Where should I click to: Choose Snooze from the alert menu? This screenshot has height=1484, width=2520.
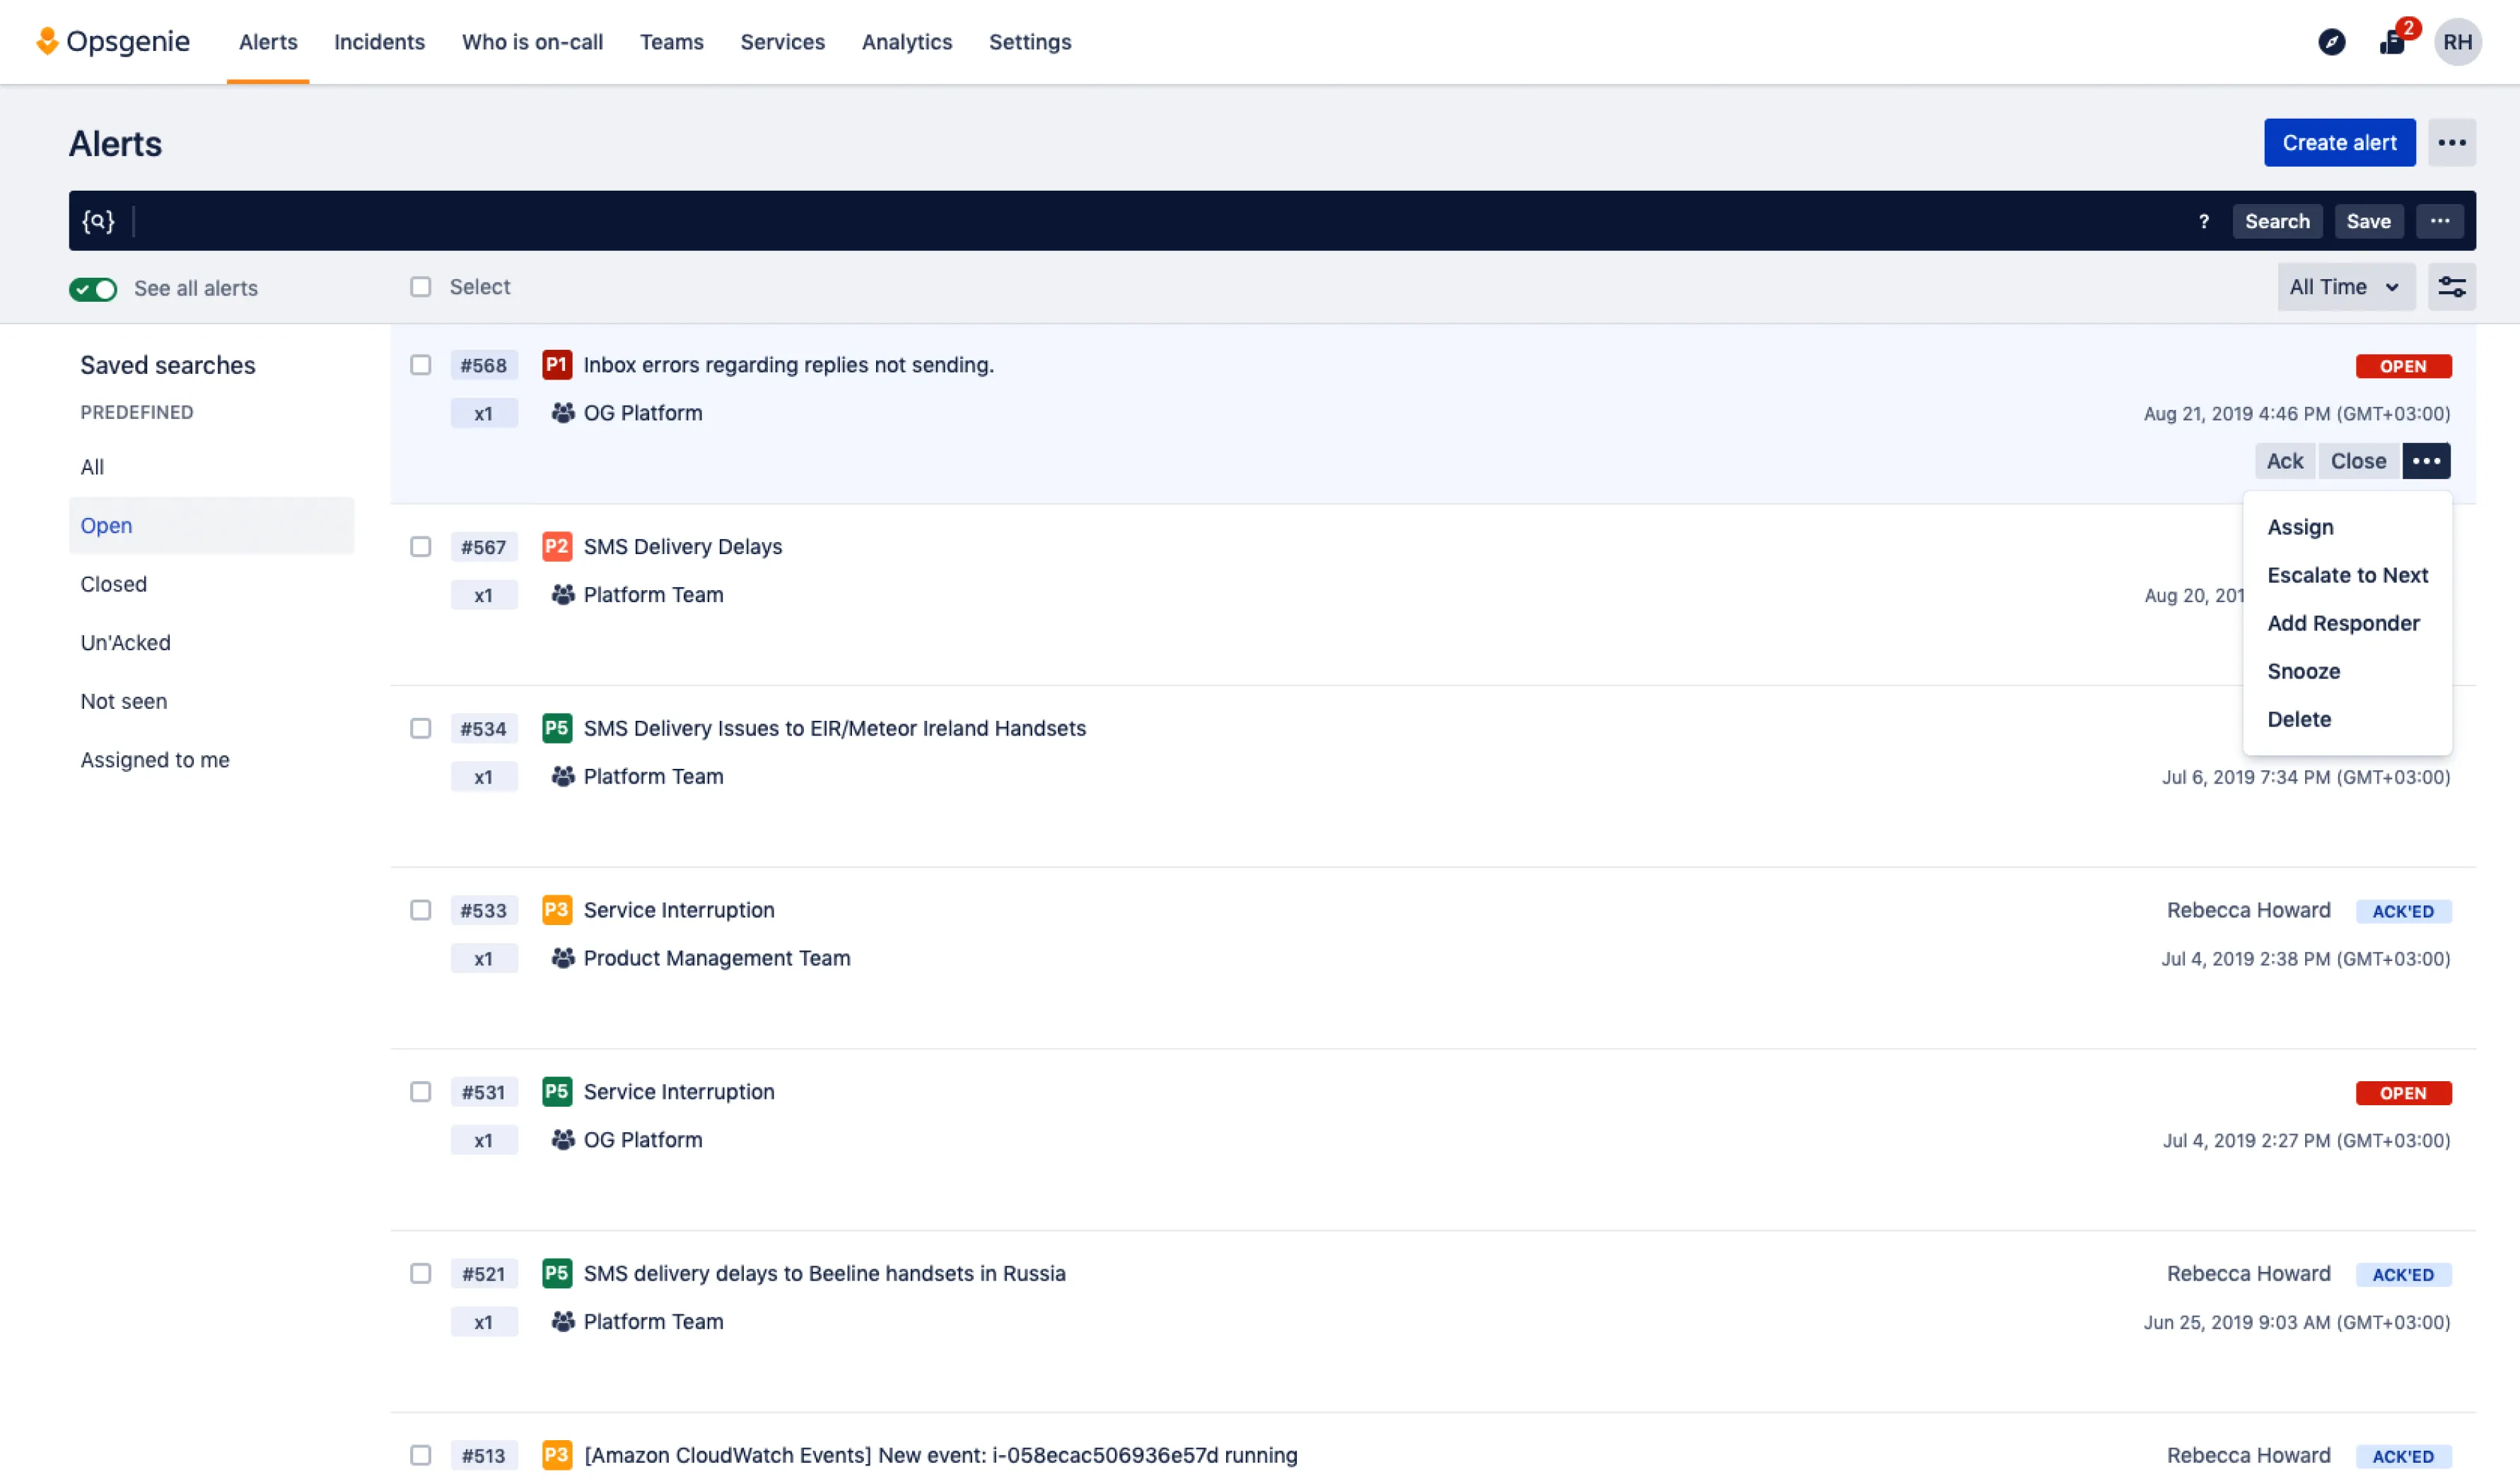click(x=2303, y=671)
